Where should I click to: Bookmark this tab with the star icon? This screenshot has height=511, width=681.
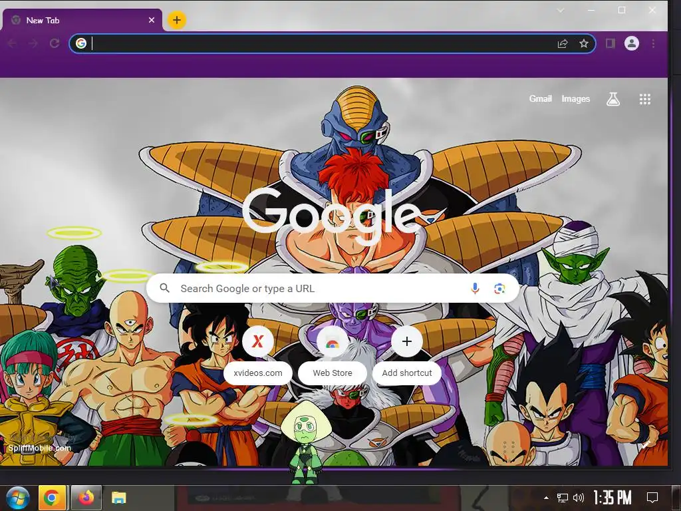[x=584, y=43]
